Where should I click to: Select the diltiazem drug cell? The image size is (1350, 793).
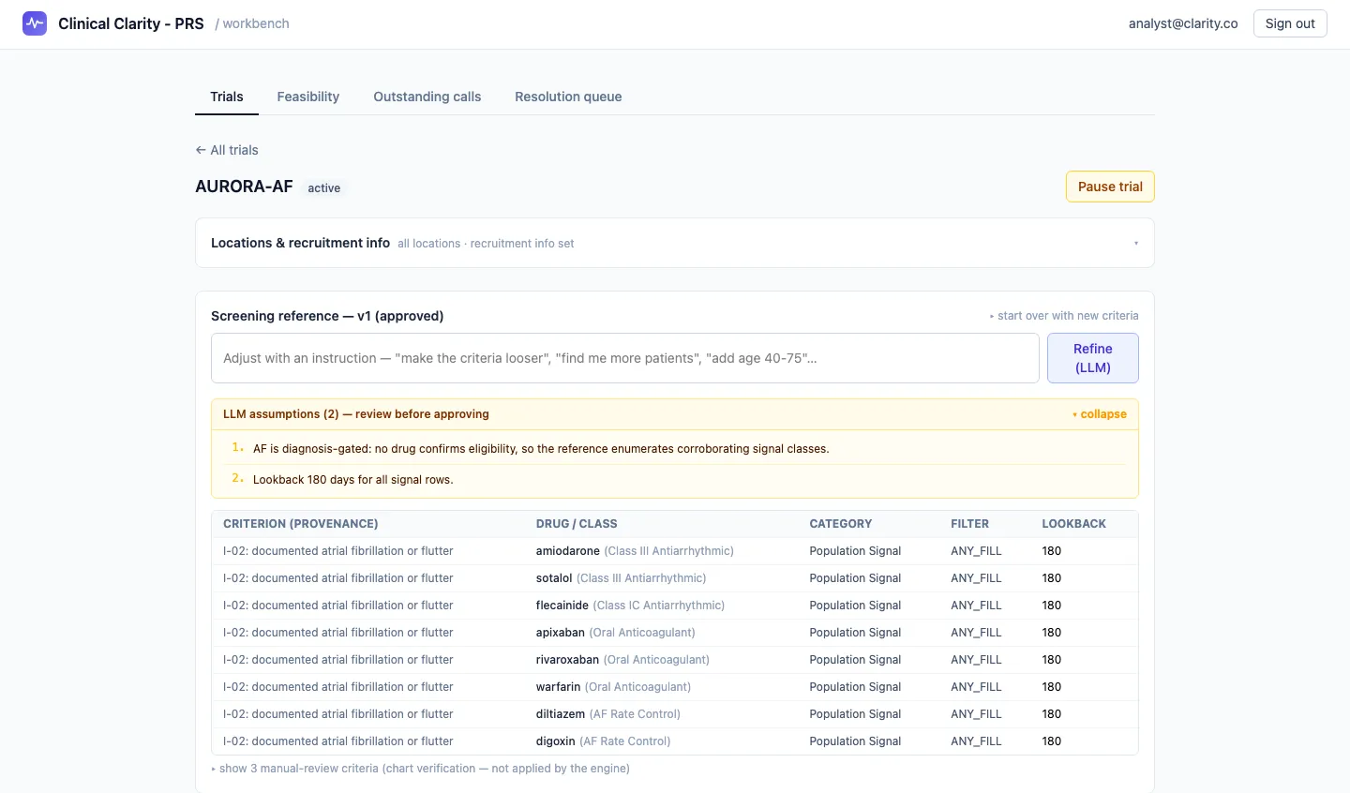click(608, 714)
